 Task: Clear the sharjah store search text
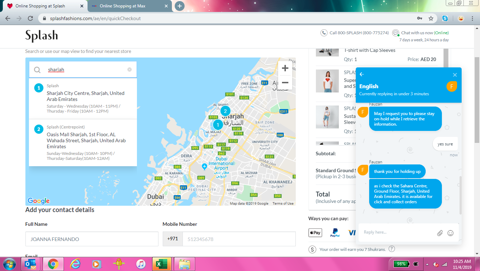coord(130,70)
